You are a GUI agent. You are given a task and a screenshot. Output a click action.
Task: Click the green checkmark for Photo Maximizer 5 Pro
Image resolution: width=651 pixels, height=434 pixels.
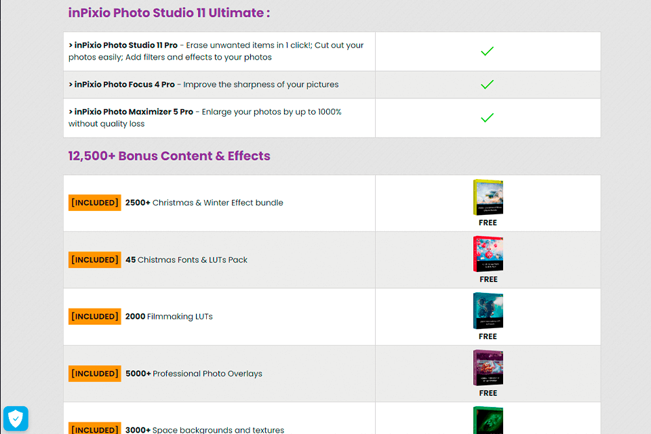(487, 118)
